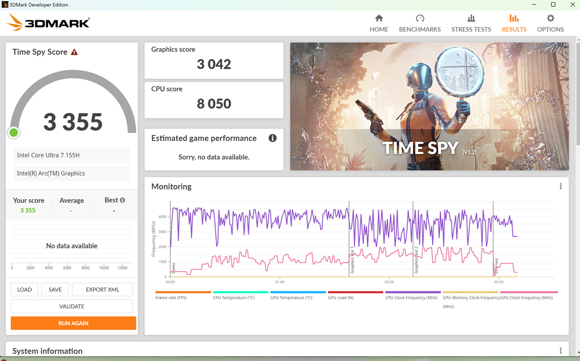Click the EXPORT XML button
This screenshot has width=580, height=361.
tap(103, 289)
